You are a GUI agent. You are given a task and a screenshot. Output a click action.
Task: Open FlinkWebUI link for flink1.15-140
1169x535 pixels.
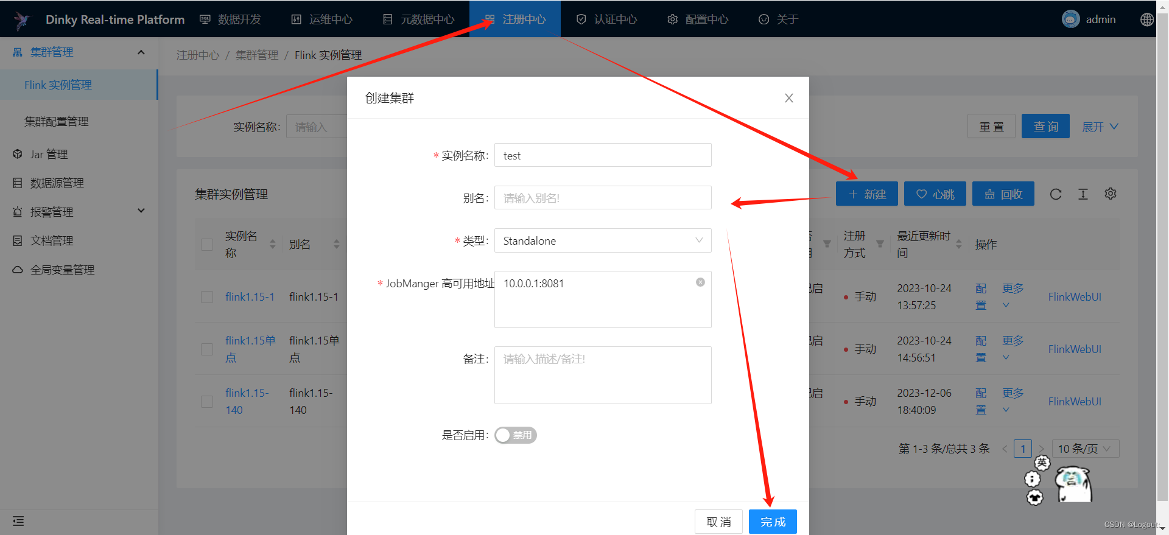point(1075,402)
